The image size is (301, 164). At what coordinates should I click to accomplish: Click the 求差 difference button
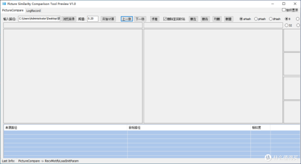(x=154, y=19)
